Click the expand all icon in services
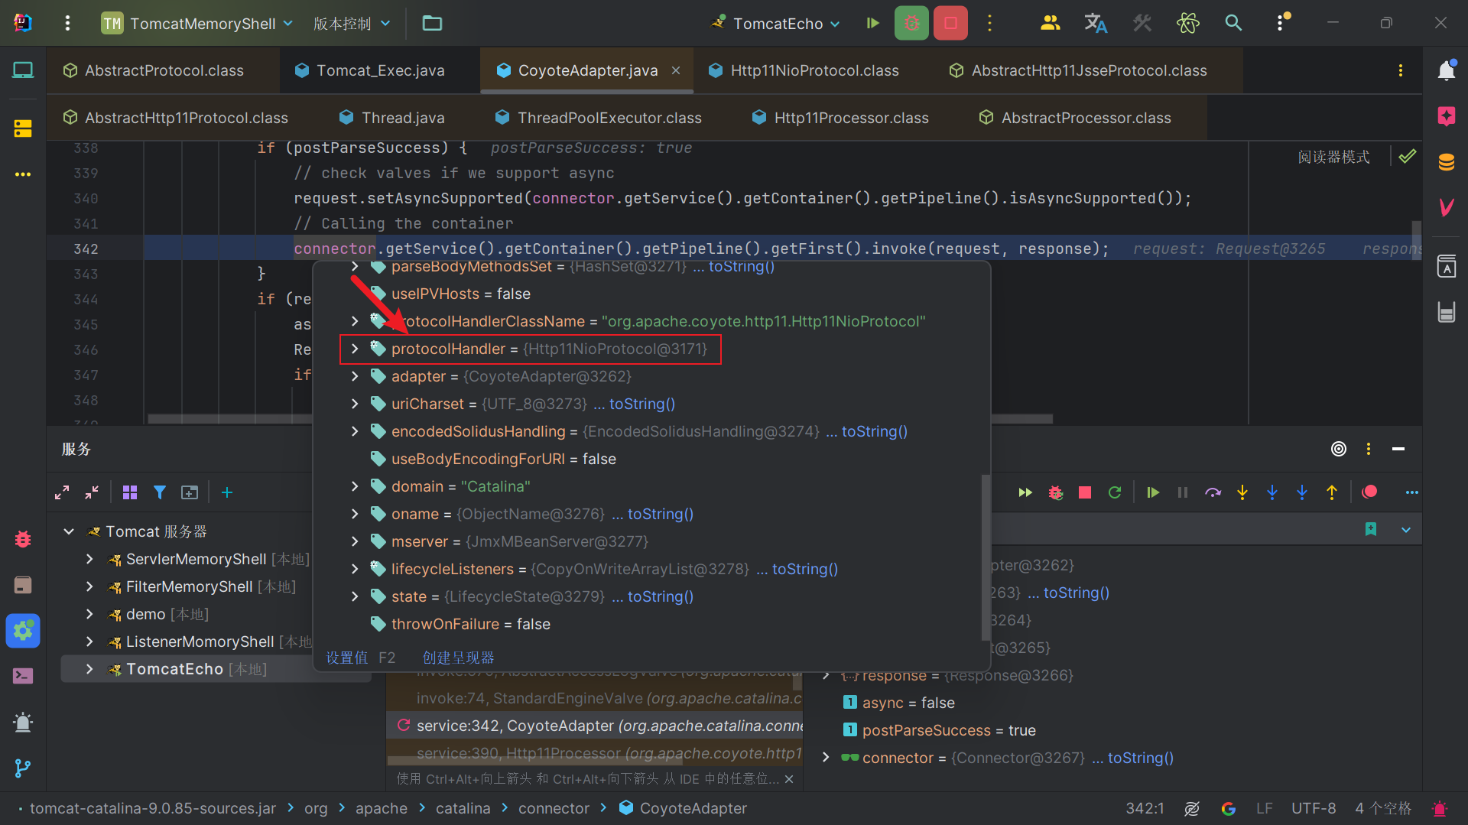Image resolution: width=1468 pixels, height=825 pixels. point(62,492)
